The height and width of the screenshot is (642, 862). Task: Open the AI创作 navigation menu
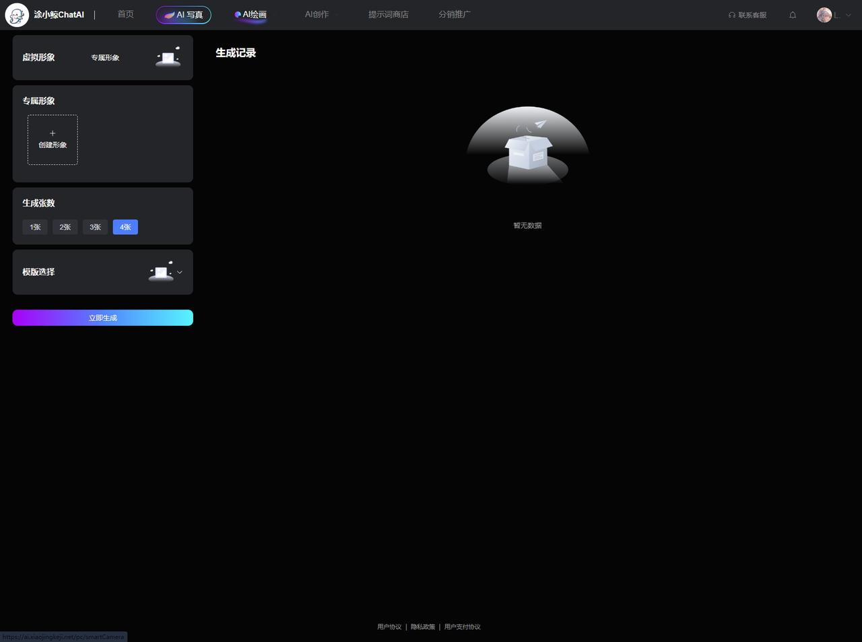(x=317, y=14)
